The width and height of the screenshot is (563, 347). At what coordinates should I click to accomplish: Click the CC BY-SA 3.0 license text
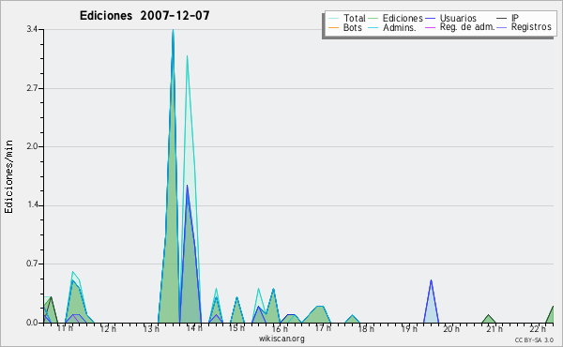pos(534,339)
